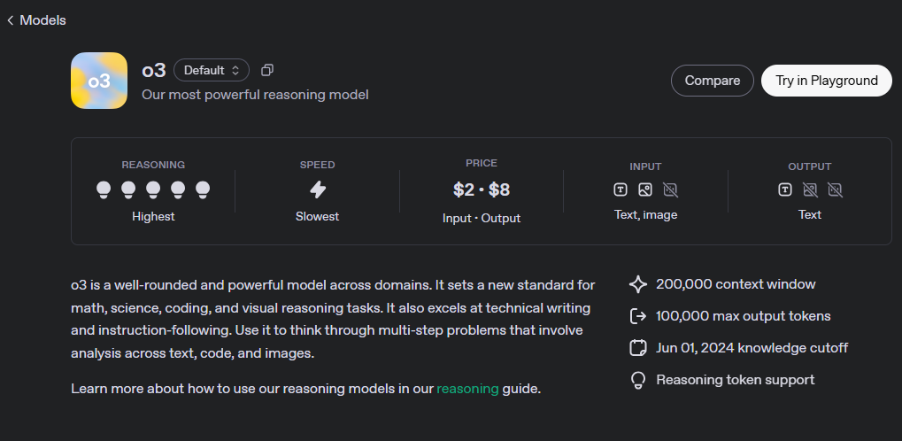This screenshot has width=902, height=441.
Task: Click the Compare button
Action: point(712,81)
